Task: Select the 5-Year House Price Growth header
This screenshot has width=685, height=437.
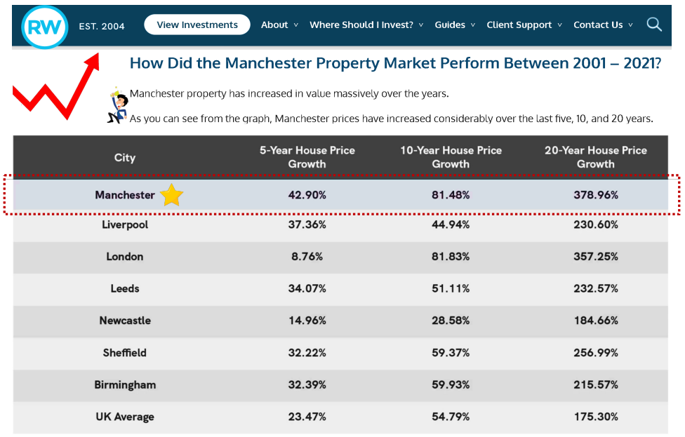Action: (x=307, y=157)
